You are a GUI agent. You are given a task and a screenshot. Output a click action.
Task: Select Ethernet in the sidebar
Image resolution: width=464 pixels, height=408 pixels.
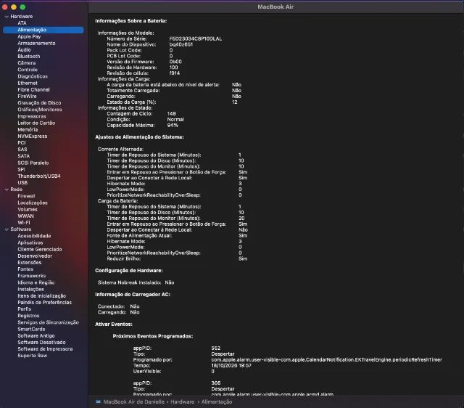coord(28,83)
